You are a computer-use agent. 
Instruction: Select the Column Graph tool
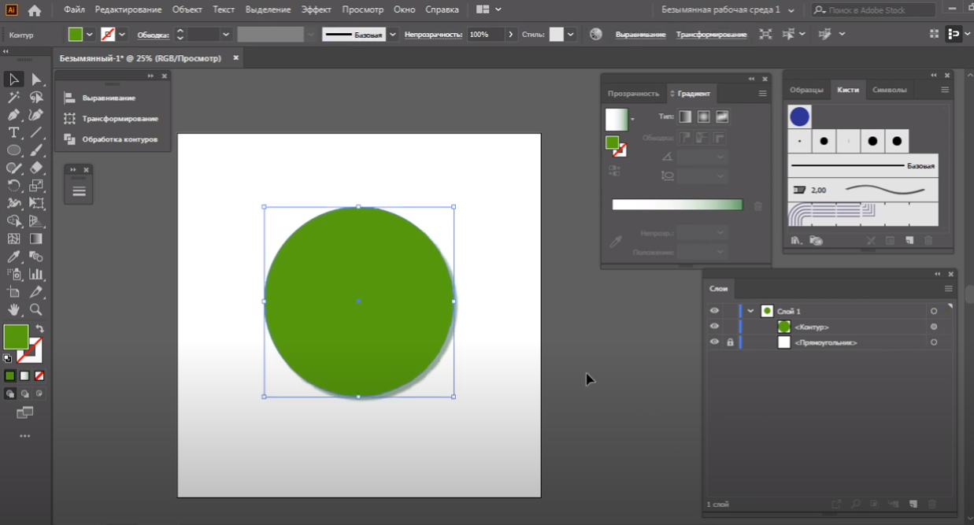pyautogui.click(x=36, y=274)
